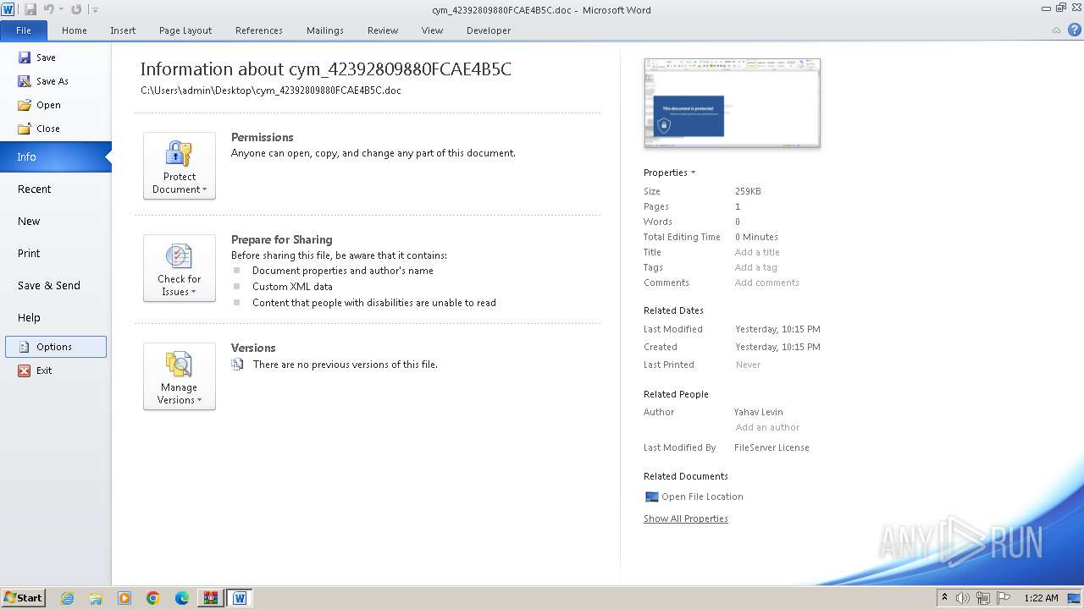Click the Word taskbar button
Image resolution: width=1084 pixels, height=609 pixels.
pos(240,598)
